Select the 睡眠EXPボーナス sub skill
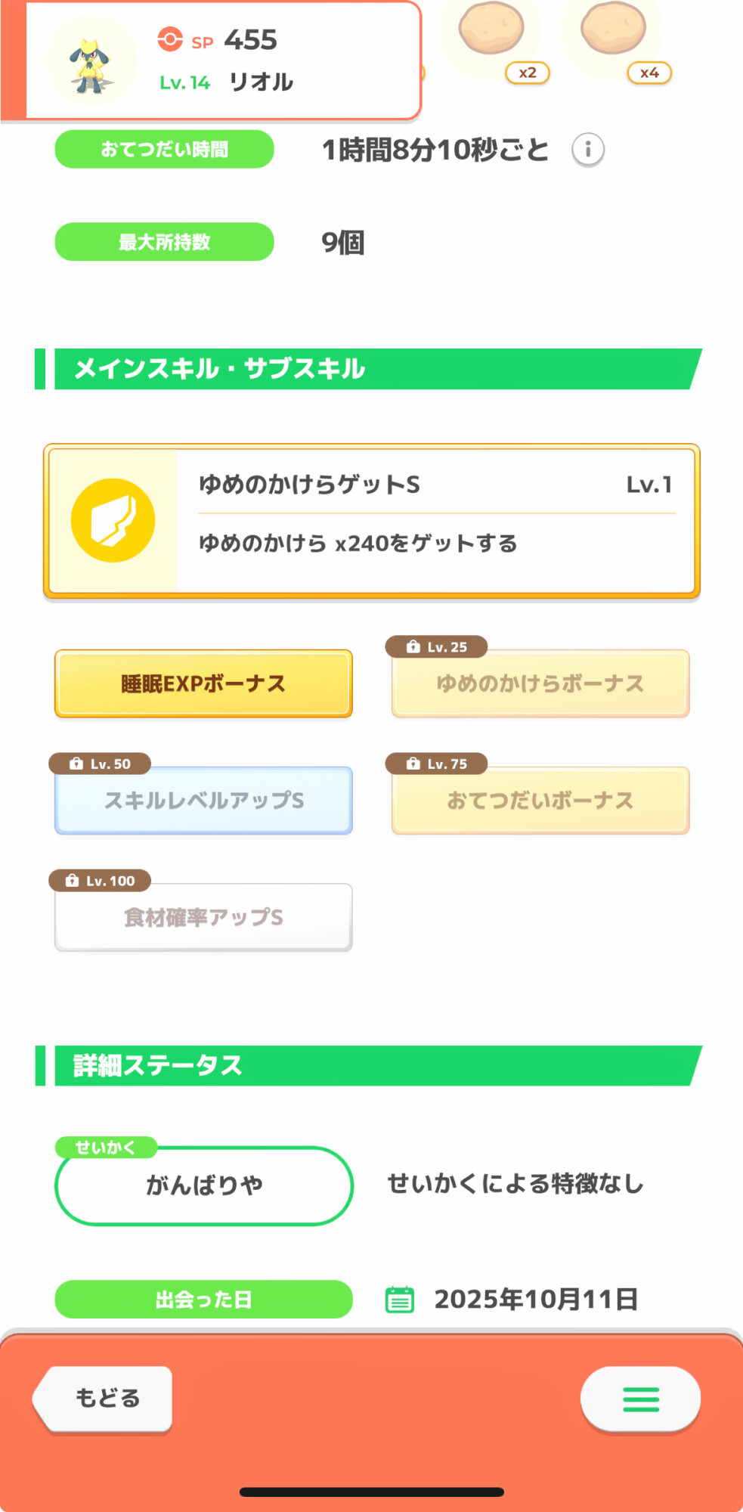Screen dimensions: 743x1512 [x=203, y=683]
